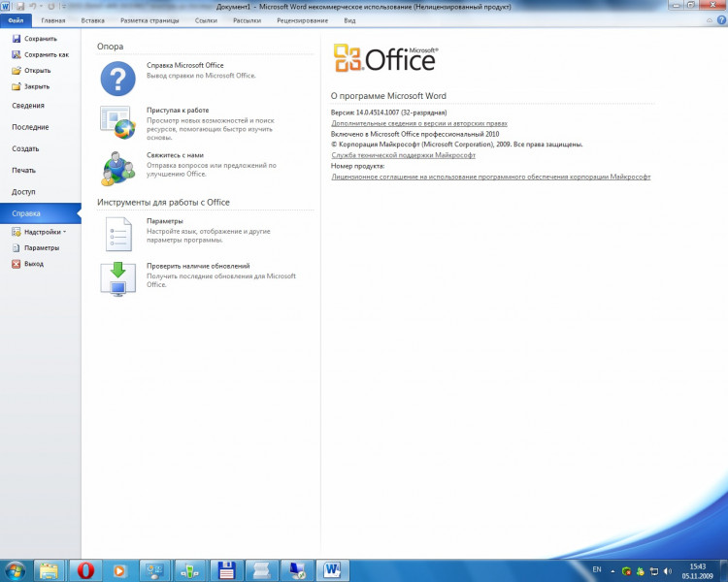Click the Office logo in About pane
Image resolution: width=728 pixels, height=582 pixels.
(385, 58)
